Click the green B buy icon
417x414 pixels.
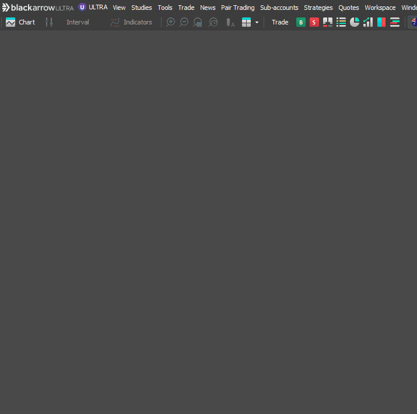click(301, 22)
